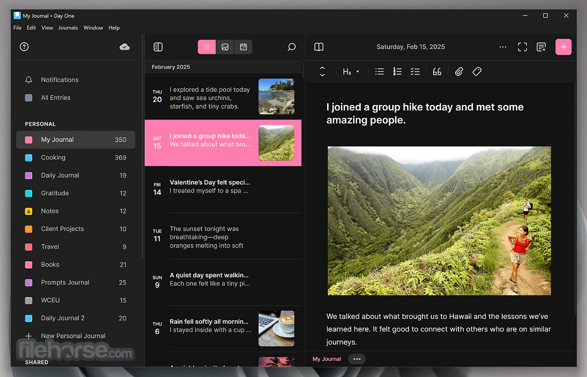Open the Sat 15 group hike entry
587x377 pixels.
point(223,143)
